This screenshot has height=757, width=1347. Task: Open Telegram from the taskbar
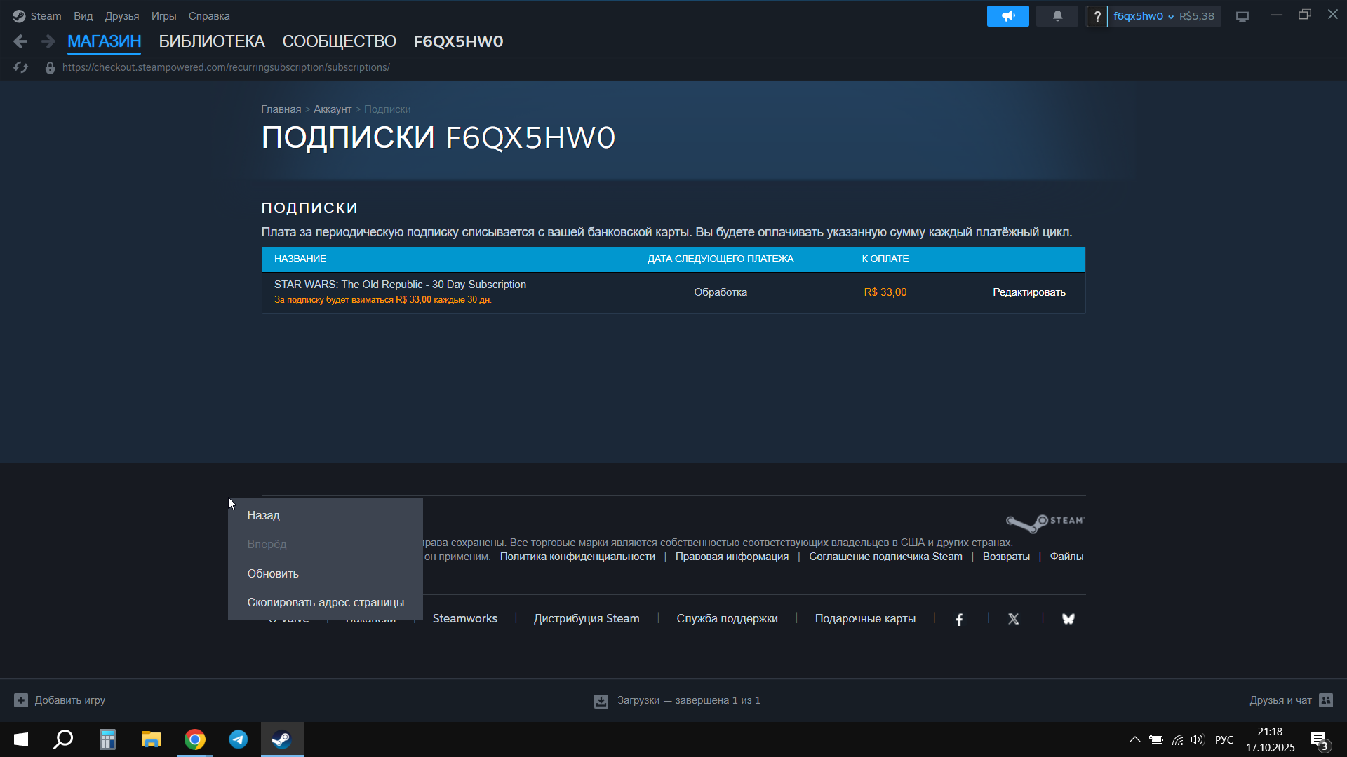pos(239,739)
